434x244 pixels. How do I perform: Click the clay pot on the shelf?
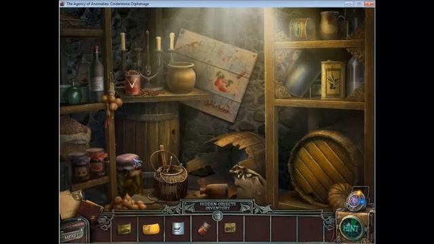181,77
